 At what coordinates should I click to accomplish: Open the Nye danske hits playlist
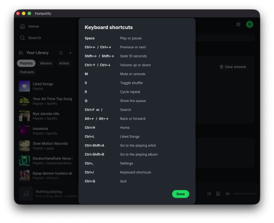click(x=45, y=116)
